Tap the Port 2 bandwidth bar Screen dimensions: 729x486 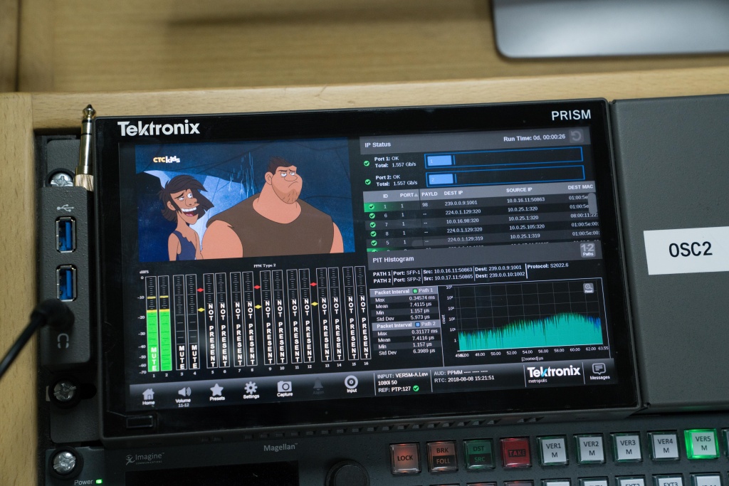[x=505, y=176]
